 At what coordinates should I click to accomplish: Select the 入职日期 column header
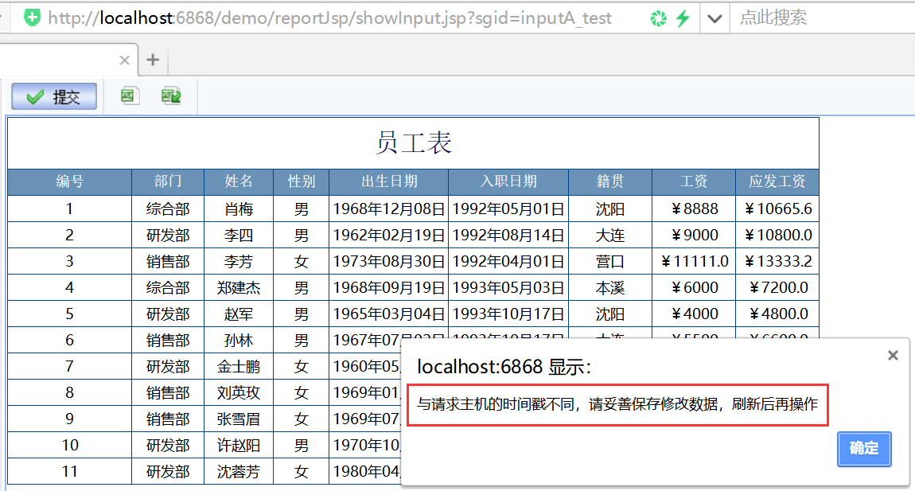pyautogui.click(x=508, y=181)
